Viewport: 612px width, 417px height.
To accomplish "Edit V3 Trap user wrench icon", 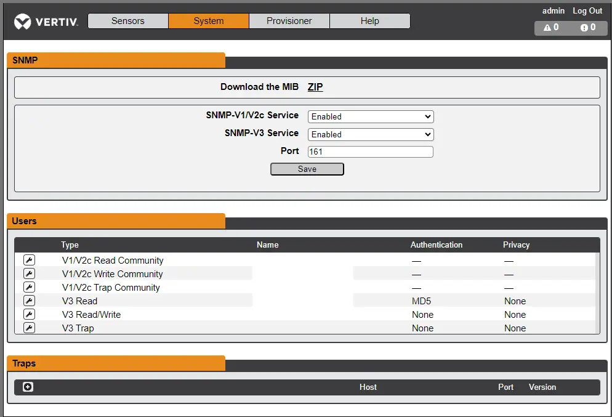I will pos(29,328).
